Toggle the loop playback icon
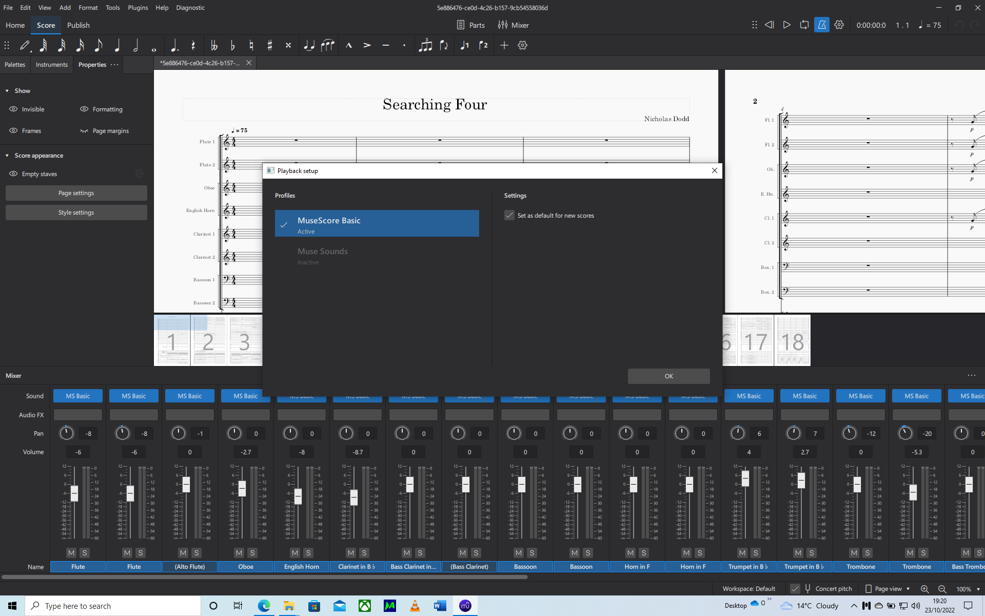This screenshot has width=985, height=616. tap(804, 25)
